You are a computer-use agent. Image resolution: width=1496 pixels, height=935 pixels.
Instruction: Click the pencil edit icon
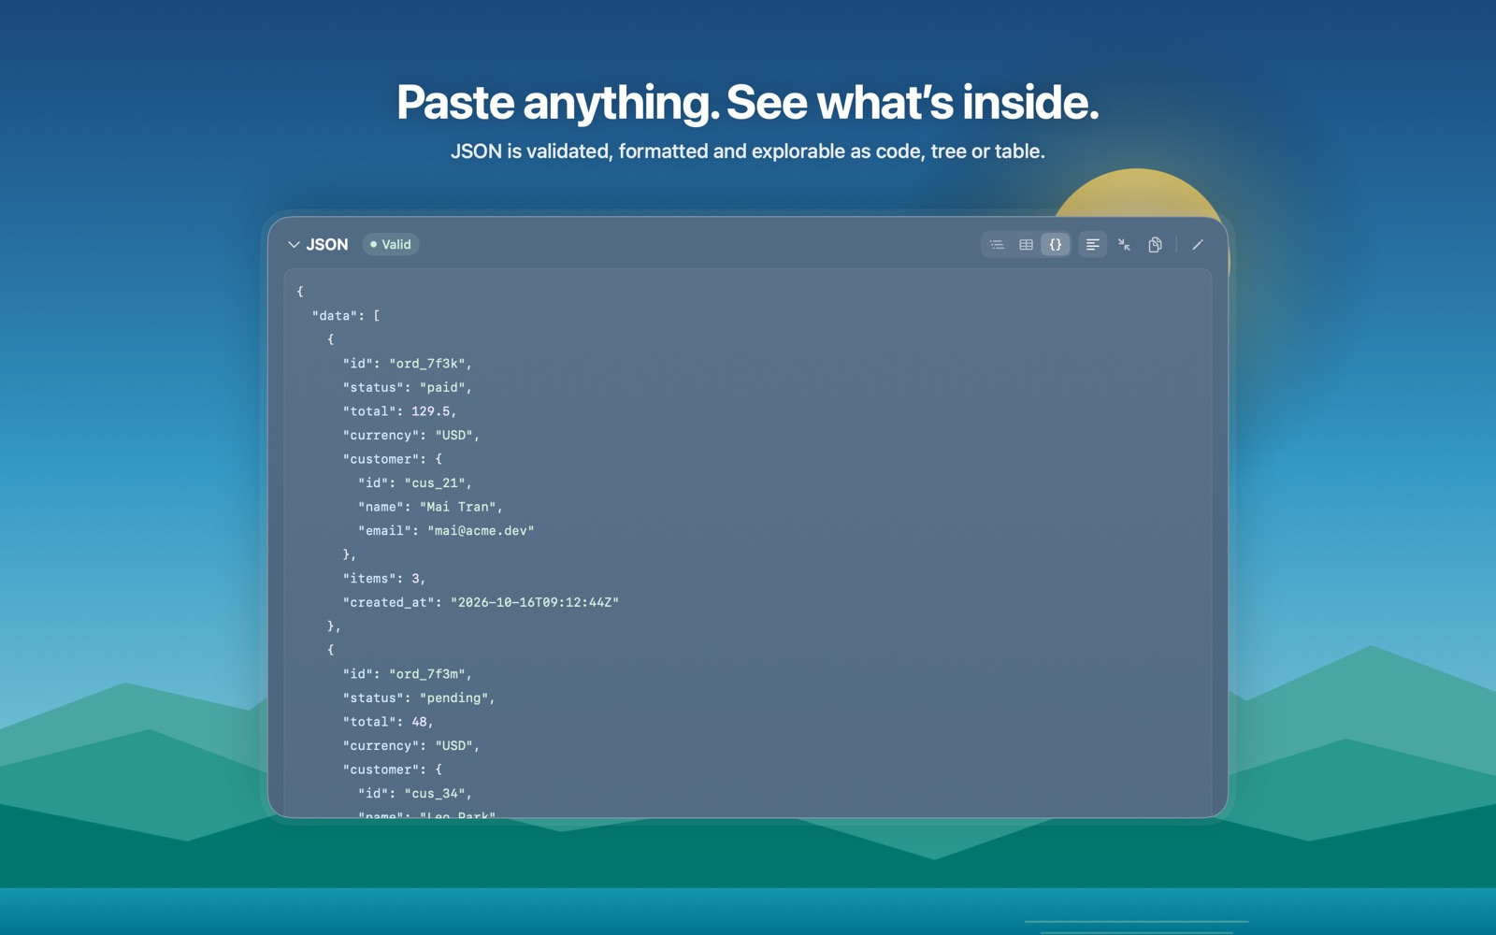pos(1198,245)
